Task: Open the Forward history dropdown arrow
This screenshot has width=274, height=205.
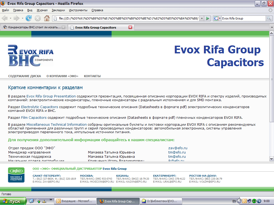Action: click(x=22, y=18)
